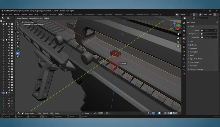Expand the Units panel
The width and height of the screenshot is (220, 127).
pos(191,41)
